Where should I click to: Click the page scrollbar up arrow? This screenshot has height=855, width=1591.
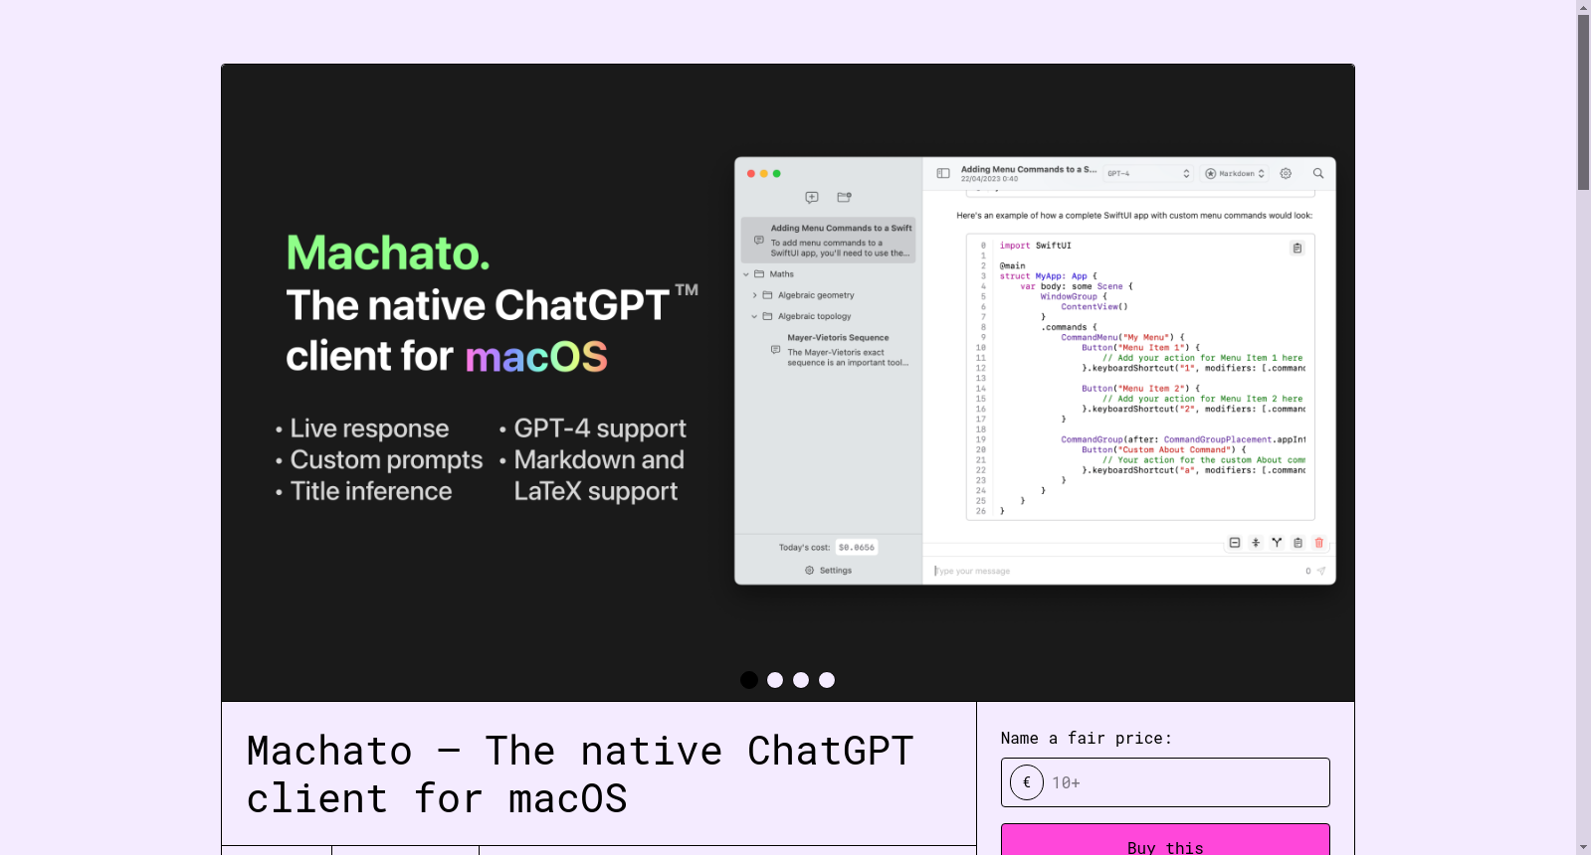point(1583,7)
